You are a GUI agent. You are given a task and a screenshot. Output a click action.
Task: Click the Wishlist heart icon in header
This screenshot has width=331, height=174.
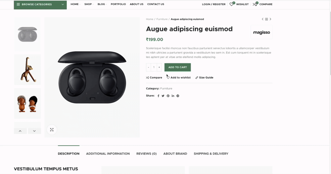coord(232,4)
